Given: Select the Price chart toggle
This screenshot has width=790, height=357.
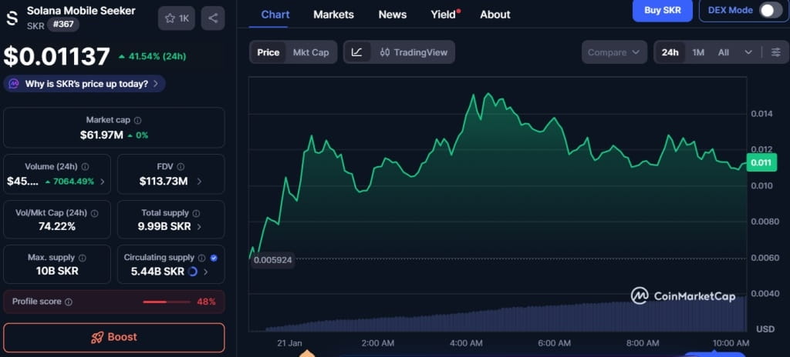Looking at the screenshot, I should 268,52.
